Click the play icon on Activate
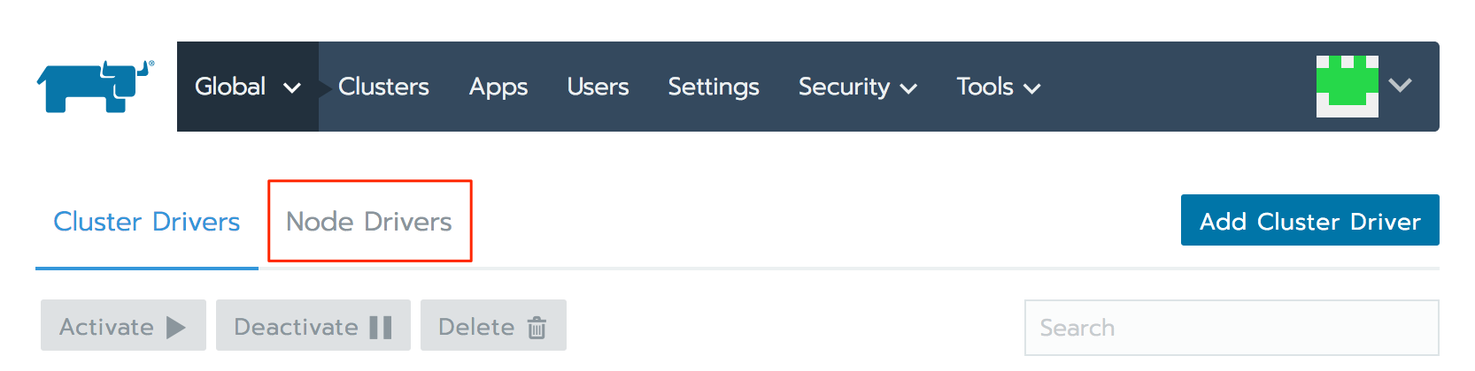1475x371 pixels. pos(175,328)
